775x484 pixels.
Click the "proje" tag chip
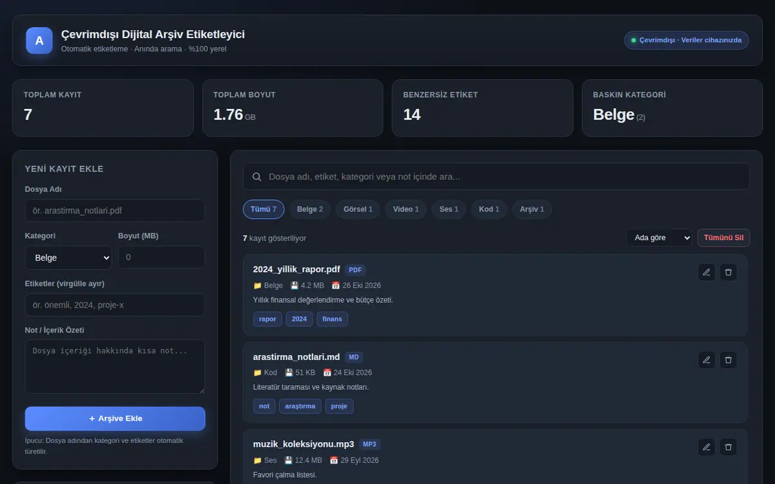(339, 406)
